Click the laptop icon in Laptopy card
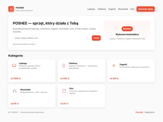 click(14, 66)
